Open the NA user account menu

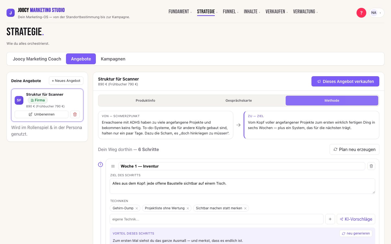(377, 13)
